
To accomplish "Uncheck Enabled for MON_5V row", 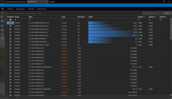I will (10, 32).
